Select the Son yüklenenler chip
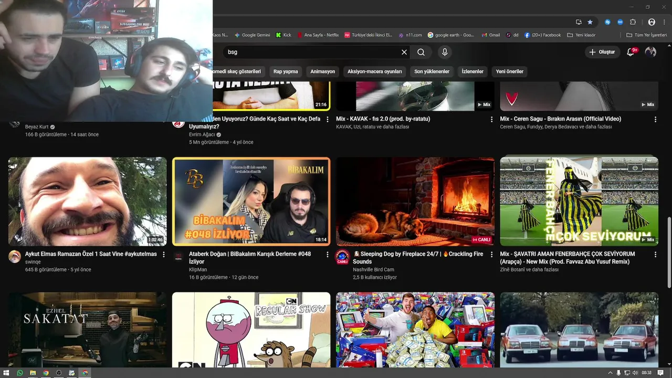Image resolution: width=672 pixels, height=378 pixels. pos(432,71)
